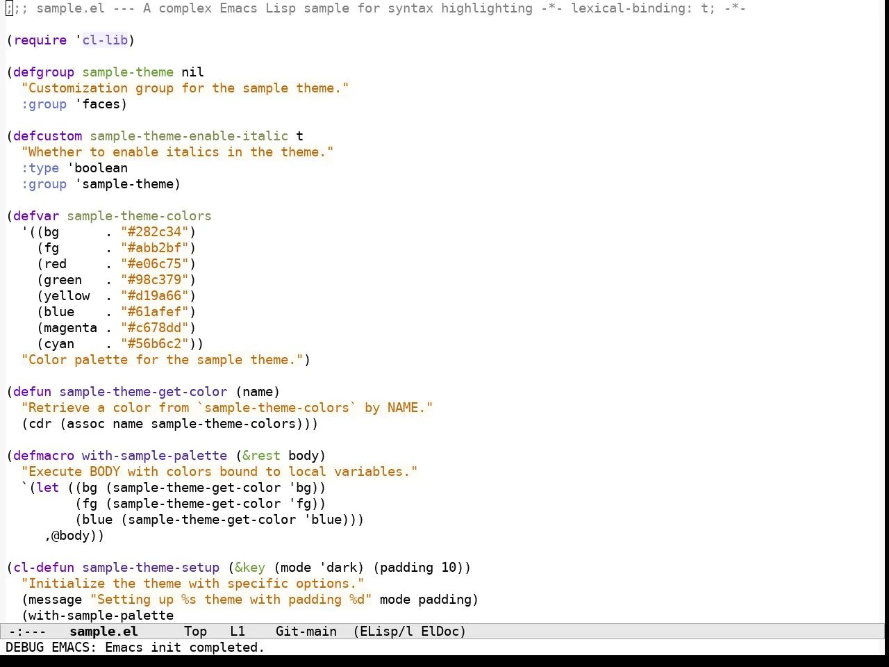The height and width of the screenshot is (667, 889).
Task: Click the 'cl-lib symbol in the require line
Action: pyautogui.click(x=104, y=40)
